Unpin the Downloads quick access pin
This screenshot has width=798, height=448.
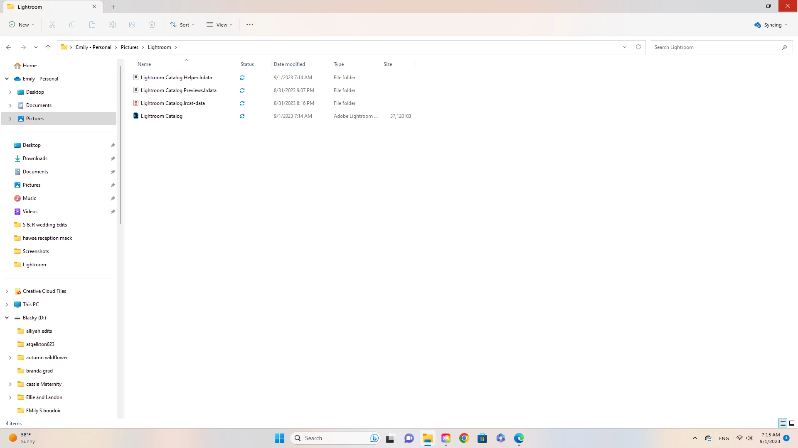(113, 158)
